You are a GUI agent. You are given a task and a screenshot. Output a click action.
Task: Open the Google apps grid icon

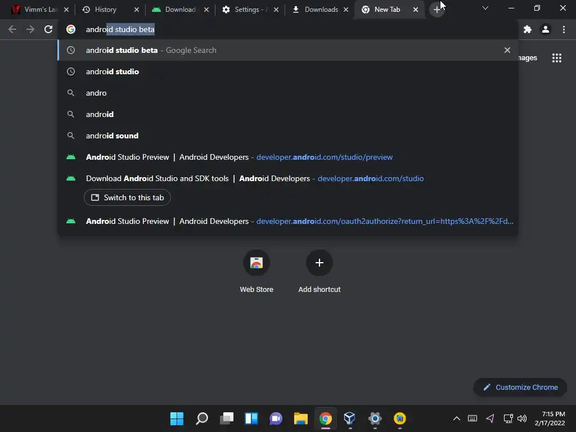(556, 58)
